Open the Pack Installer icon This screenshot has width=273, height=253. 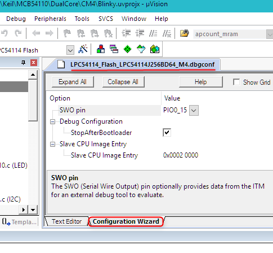point(155,49)
